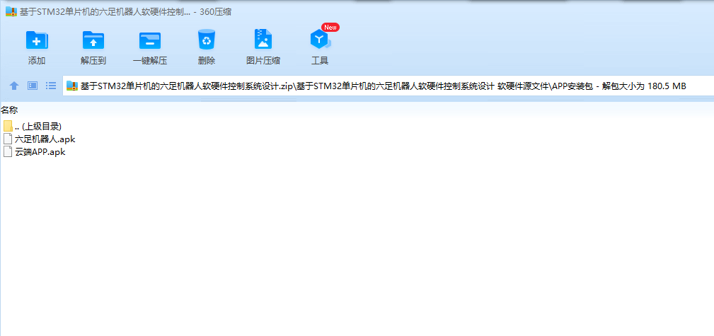Screen dimensions: 714x336
Task: Open the 工具 (Tools) menu icon
Action: pyautogui.click(x=321, y=40)
